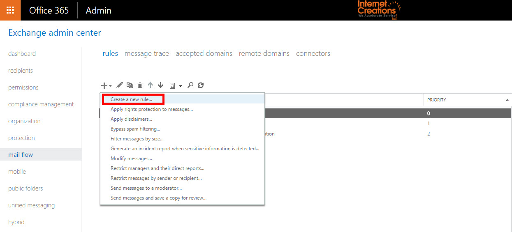The image size is (512, 232).
Task: Select Send messages and save a copy for review
Action: (x=182, y=198)
